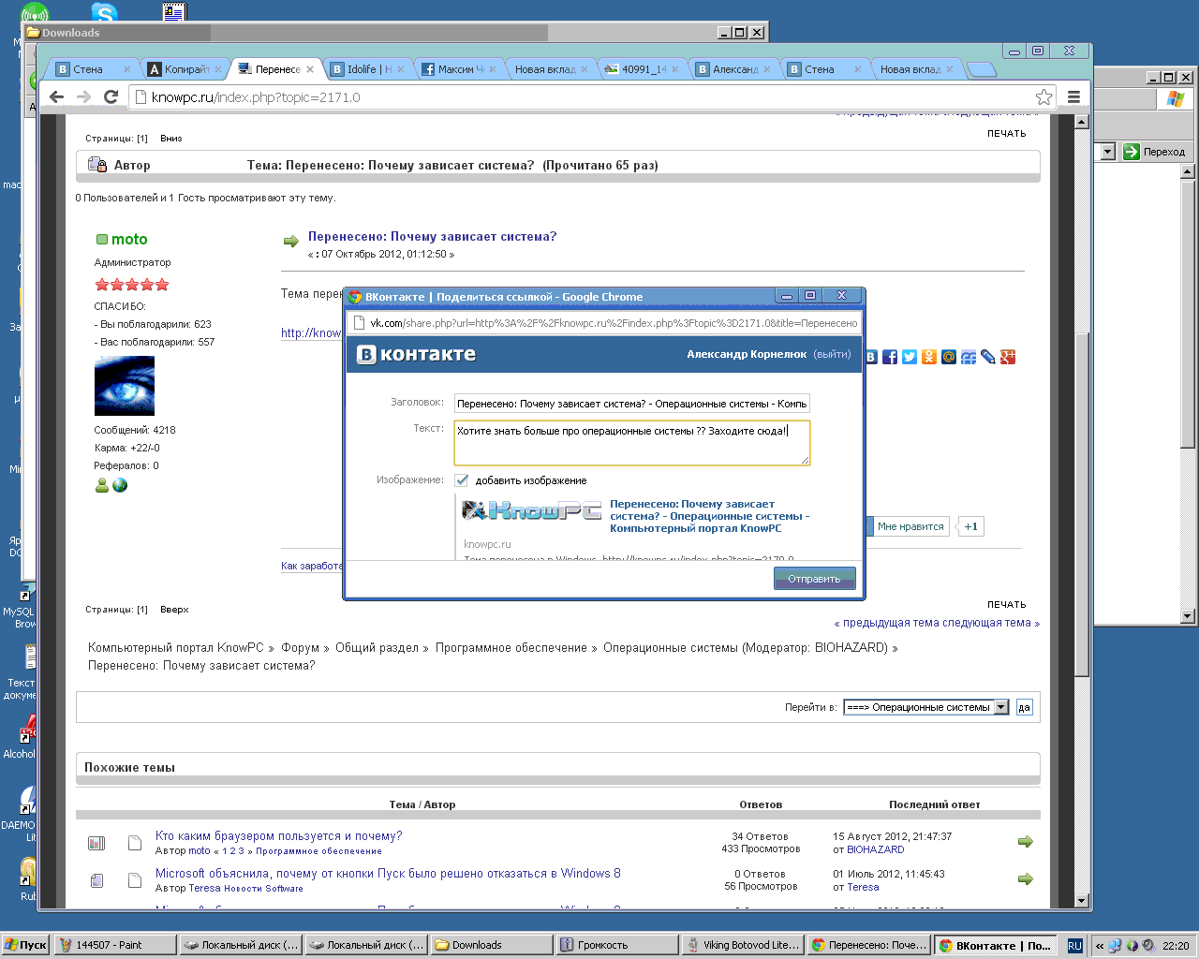Viewport: 1199px width, 959px height.
Task: Expand the address dropdown in background window
Action: [1108, 152]
